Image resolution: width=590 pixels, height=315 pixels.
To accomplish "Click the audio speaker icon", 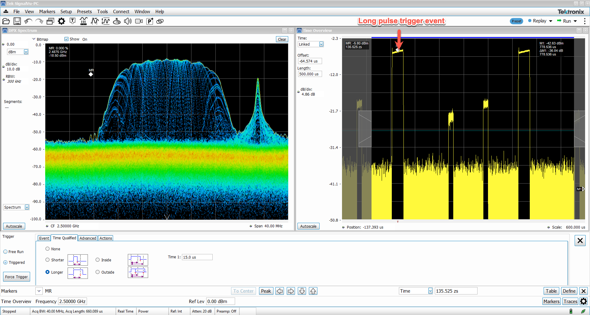I will 128,21.
